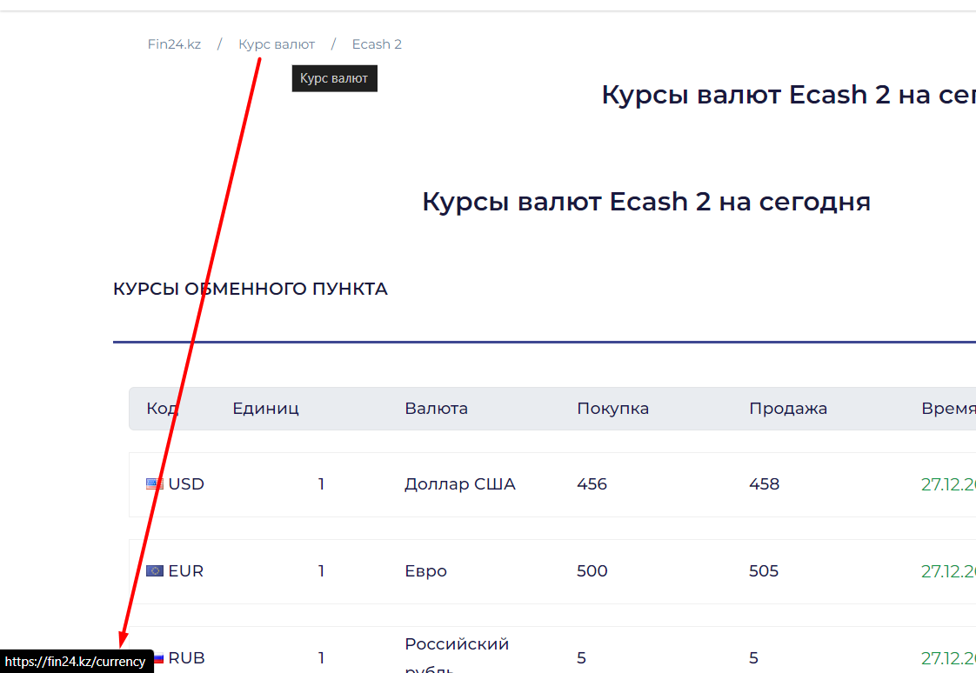Click the EU flag icon next to EUR
Image resolution: width=976 pixels, height=673 pixels.
click(x=154, y=571)
